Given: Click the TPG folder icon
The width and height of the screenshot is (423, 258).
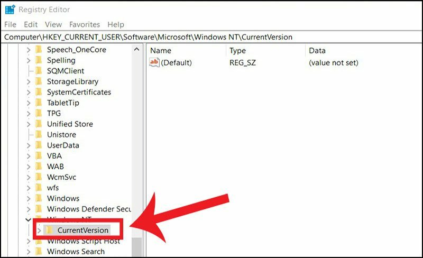Looking at the screenshot, I should [39, 113].
